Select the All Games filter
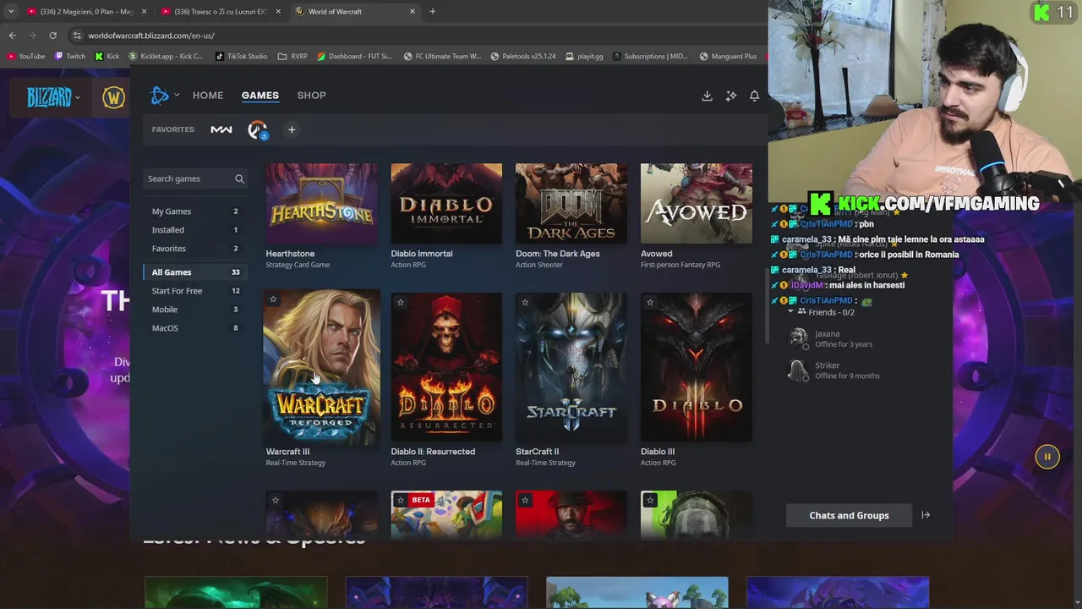 [x=195, y=272]
